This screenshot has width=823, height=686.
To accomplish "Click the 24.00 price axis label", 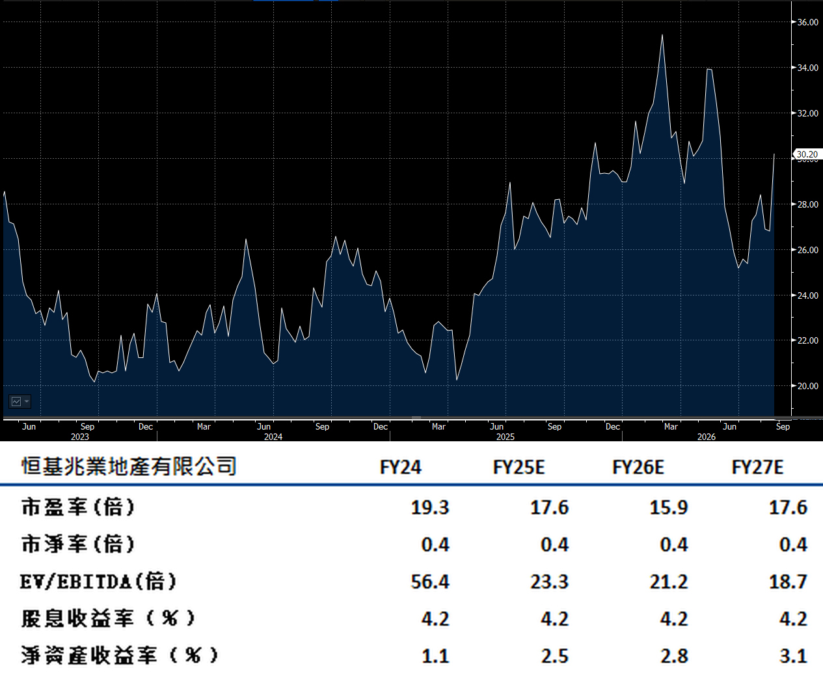I will tap(808, 295).
